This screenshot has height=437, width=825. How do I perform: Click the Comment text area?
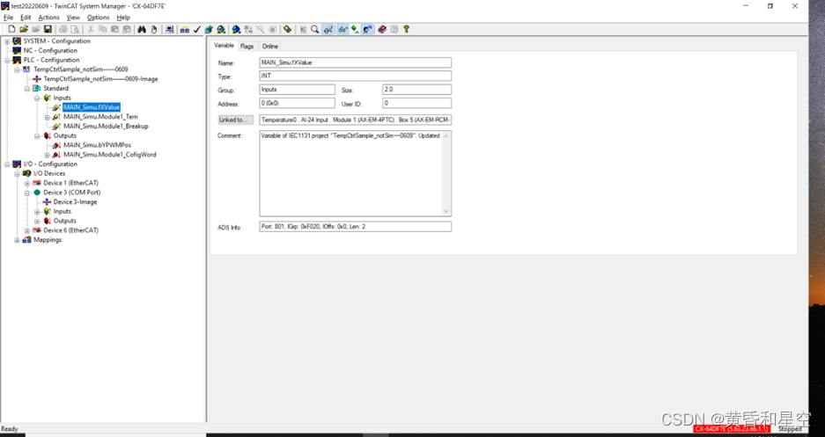pos(351,173)
